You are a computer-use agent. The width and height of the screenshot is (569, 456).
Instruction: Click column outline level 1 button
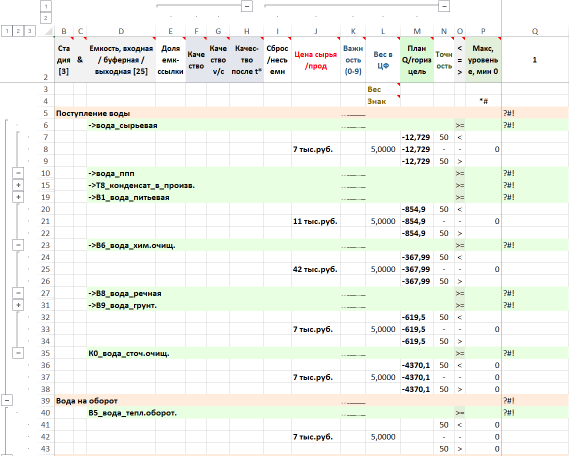click(46, 6)
